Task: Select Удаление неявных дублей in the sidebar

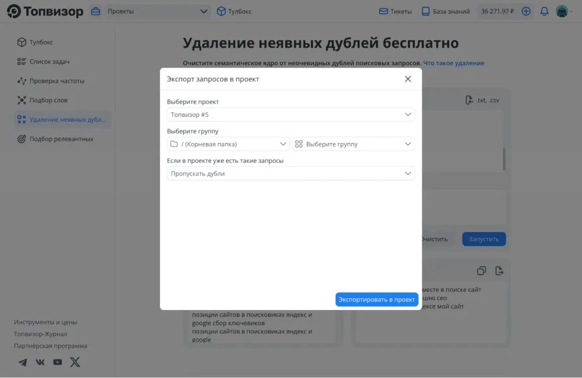Action: [62, 119]
